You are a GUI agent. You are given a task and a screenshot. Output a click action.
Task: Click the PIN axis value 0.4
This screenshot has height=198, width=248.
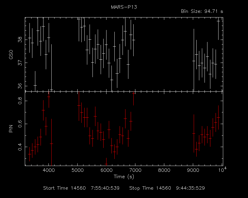pos(20,147)
